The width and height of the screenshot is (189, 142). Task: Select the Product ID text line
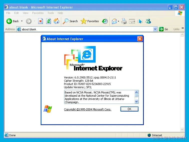(x=87, y=84)
